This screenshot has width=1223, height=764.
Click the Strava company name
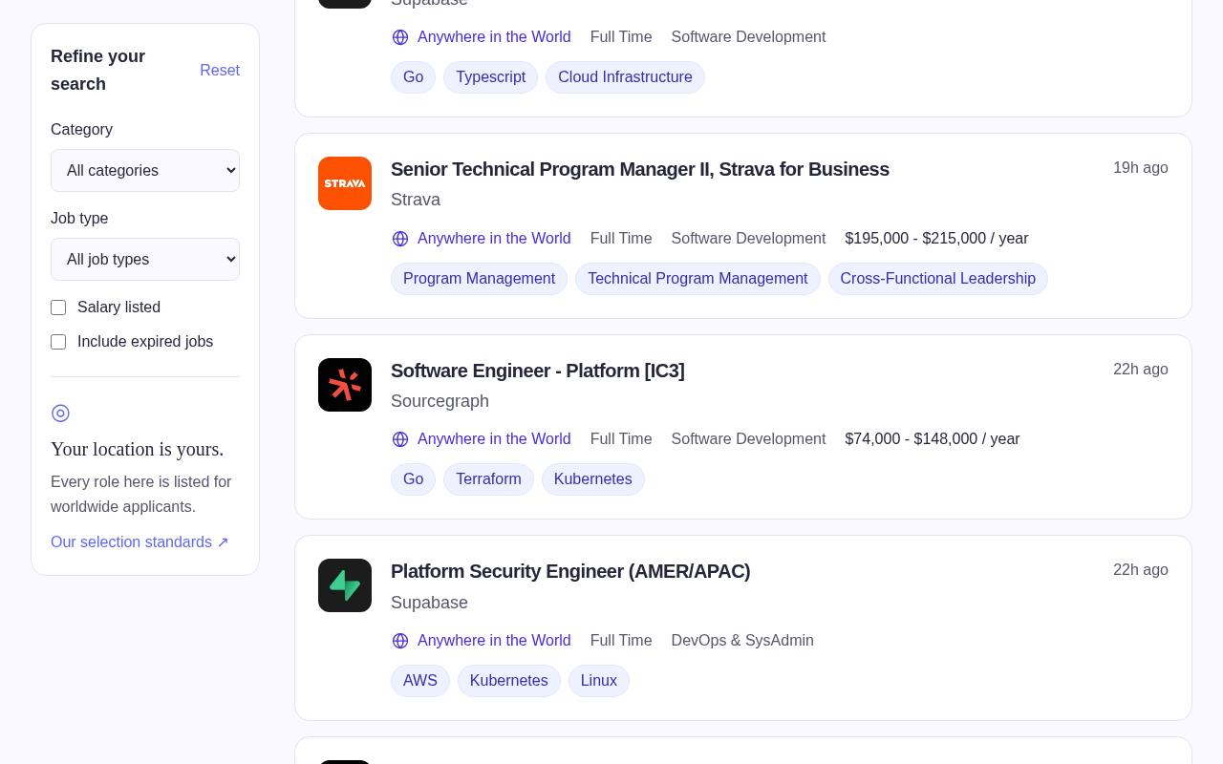pos(416,200)
